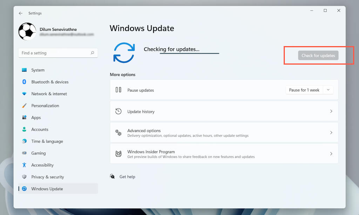Expand Update history chevron
Viewport: 359px width, 215px height.
coord(331,111)
